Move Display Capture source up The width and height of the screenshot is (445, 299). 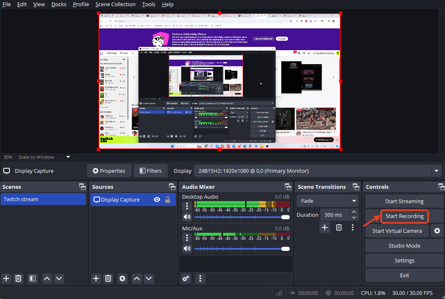pyautogui.click(x=136, y=278)
